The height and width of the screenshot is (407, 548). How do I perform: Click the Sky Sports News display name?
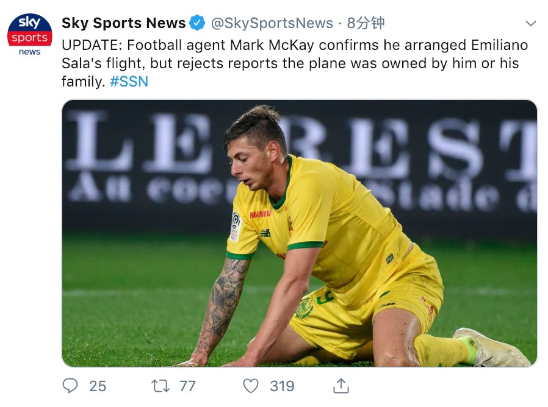tap(123, 23)
